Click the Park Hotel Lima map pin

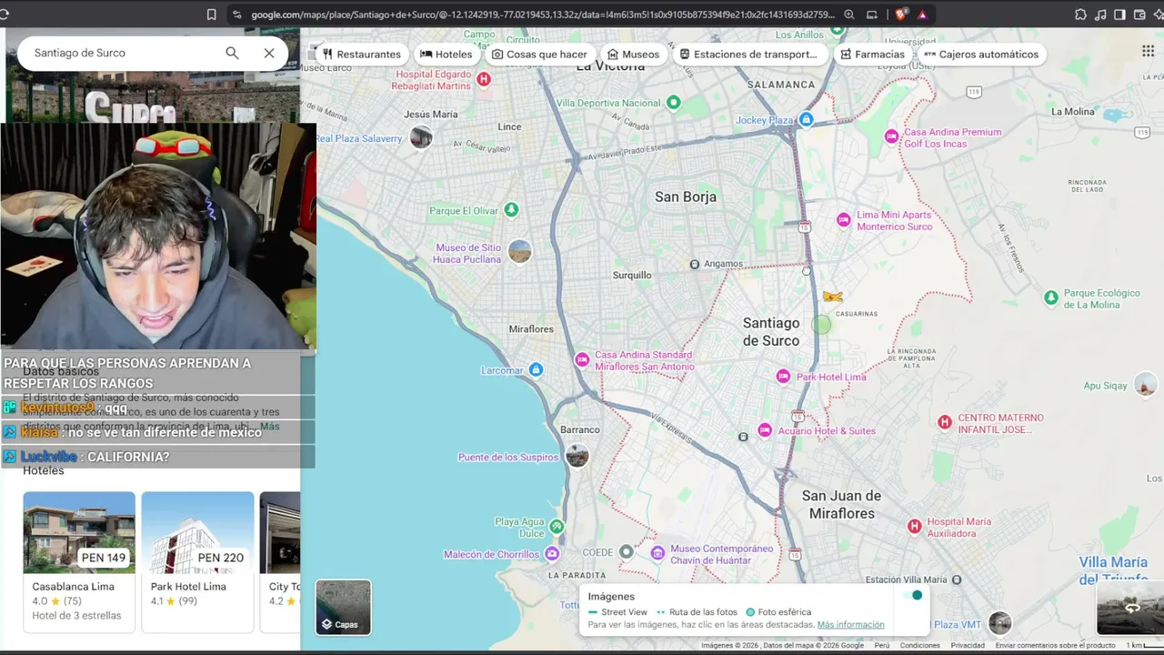[x=783, y=377]
